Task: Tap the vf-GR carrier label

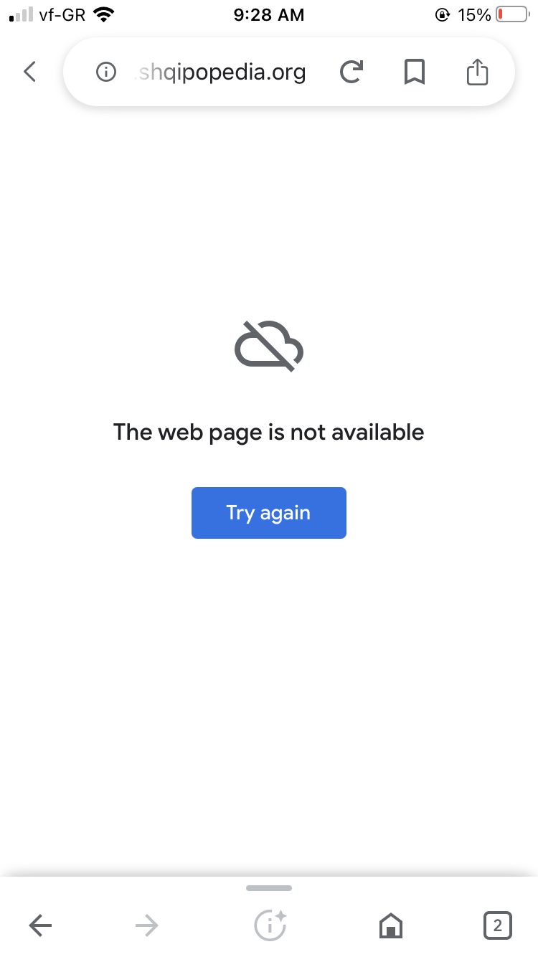Action: click(62, 14)
